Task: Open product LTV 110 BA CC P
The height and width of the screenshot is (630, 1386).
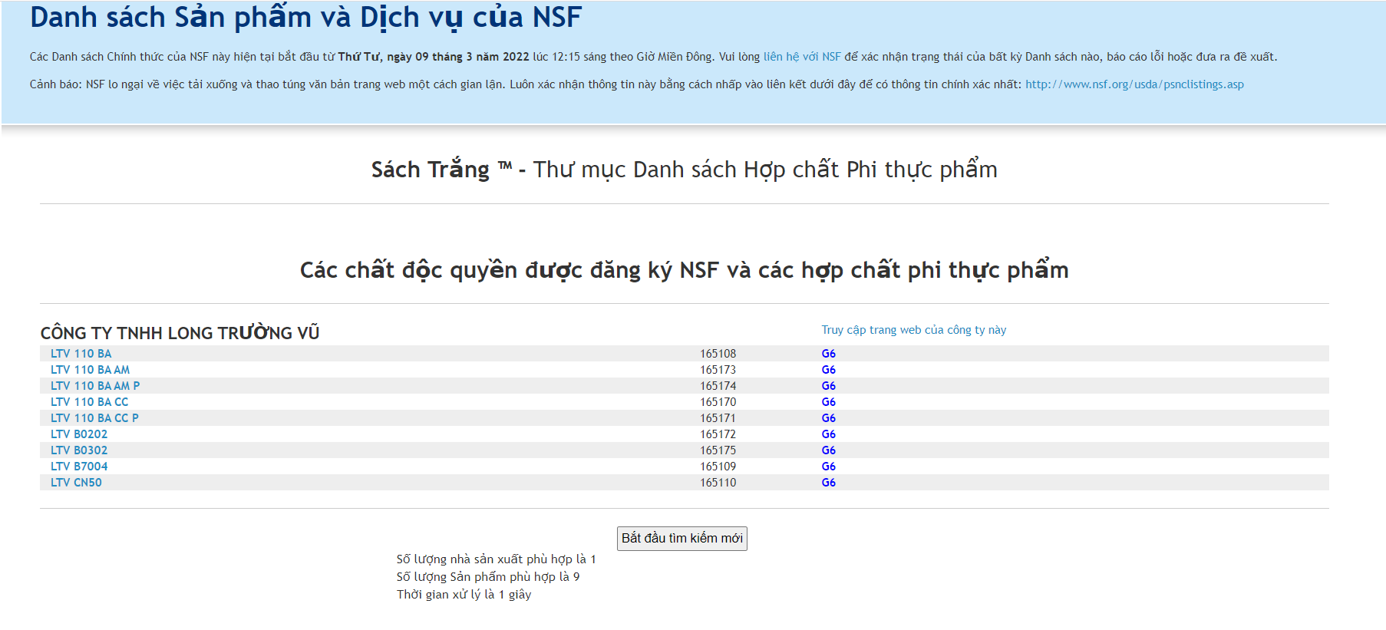Action: 94,418
